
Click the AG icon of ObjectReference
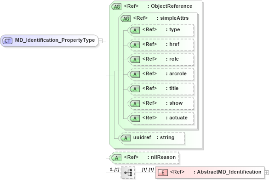[117, 7]
